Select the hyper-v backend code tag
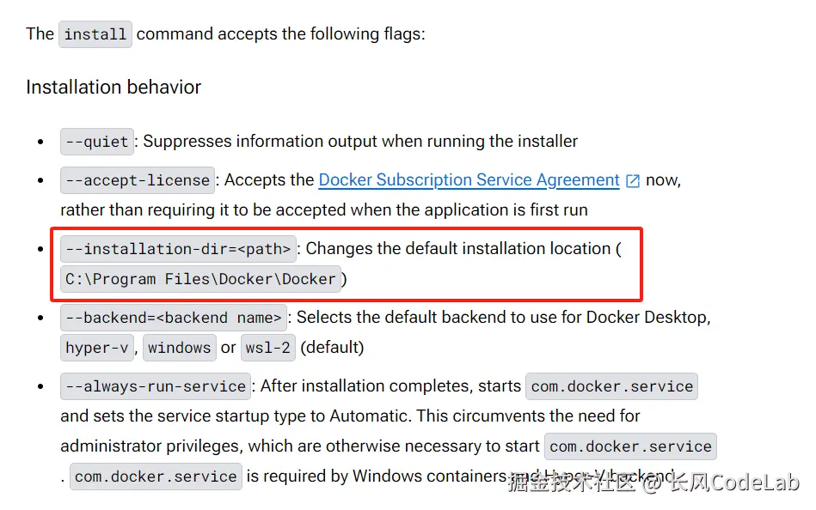Viewport: 816px width, 510px height. (97, 348)
